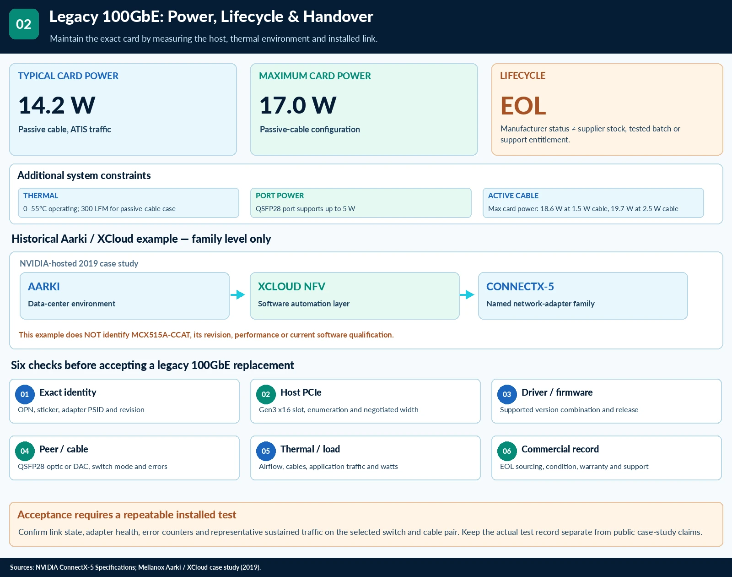Click the 05 badge beside Thermal / load
This screenshot has height=577, width=732.
266,451
